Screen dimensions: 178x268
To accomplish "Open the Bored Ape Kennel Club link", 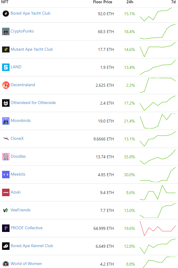I will point(32,246).
